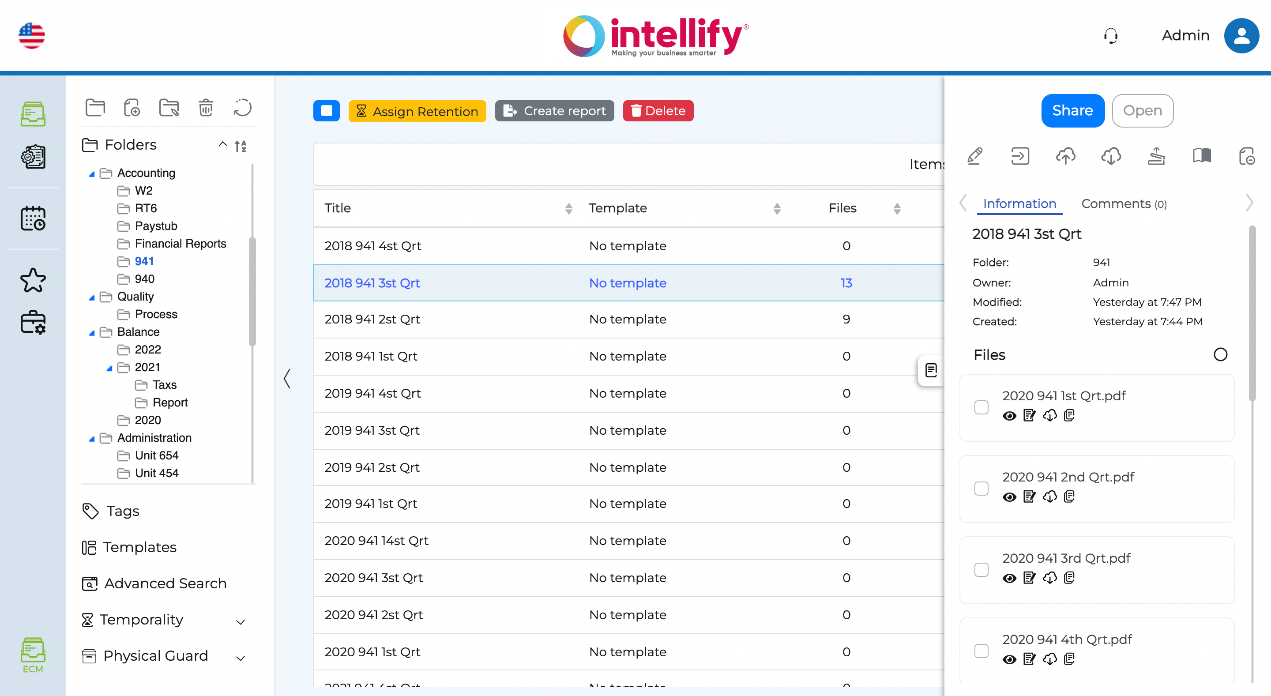Expand the Temporality section
The height and width of the screenshot is (696, 1271).
coord(240,621)
